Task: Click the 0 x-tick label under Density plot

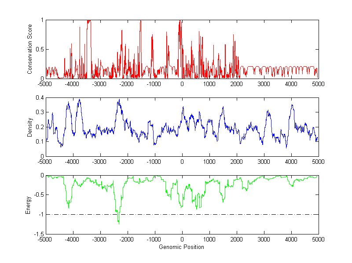Action: (182, 161)
